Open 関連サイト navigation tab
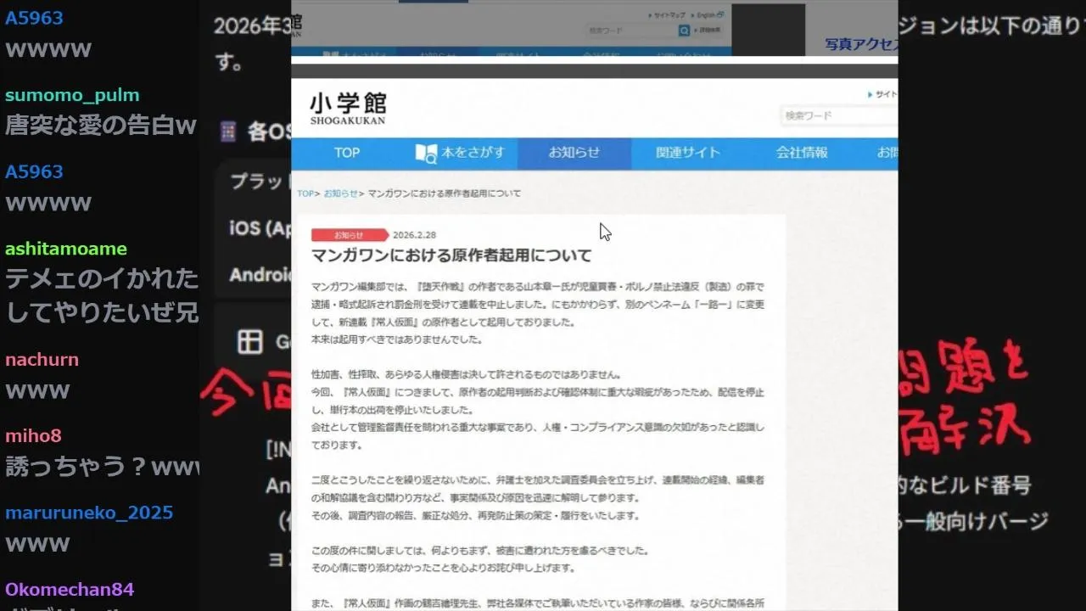Viewport: 1086px width, 611px height. [x=688, y=154]
